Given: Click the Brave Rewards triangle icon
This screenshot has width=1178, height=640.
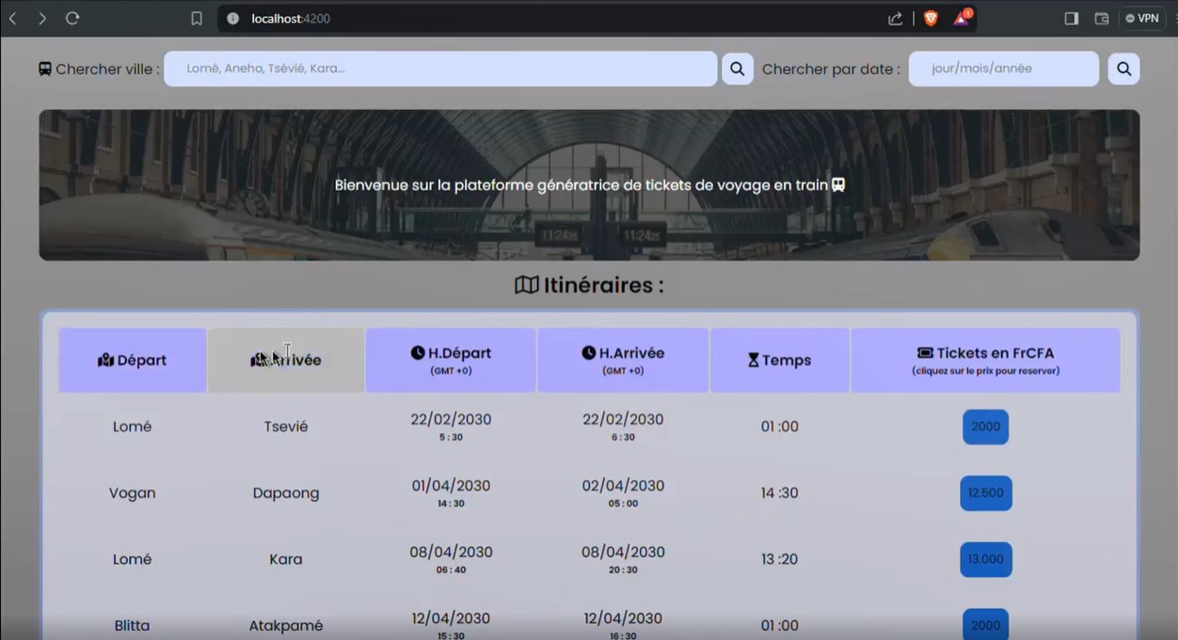Looking at the screenshot, I should pyautogui.click(x=961, y=19).
